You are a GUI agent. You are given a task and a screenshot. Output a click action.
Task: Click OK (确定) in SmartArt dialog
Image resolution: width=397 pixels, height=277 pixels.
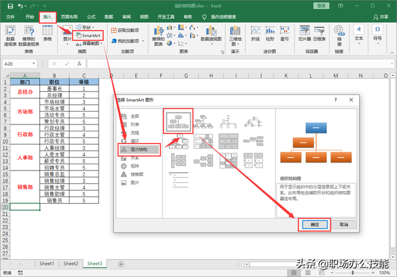point(314,224)
